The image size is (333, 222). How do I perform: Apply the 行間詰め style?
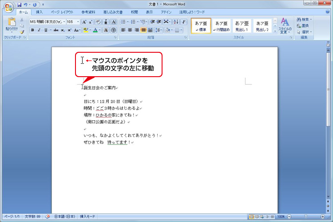click(221, 26)
